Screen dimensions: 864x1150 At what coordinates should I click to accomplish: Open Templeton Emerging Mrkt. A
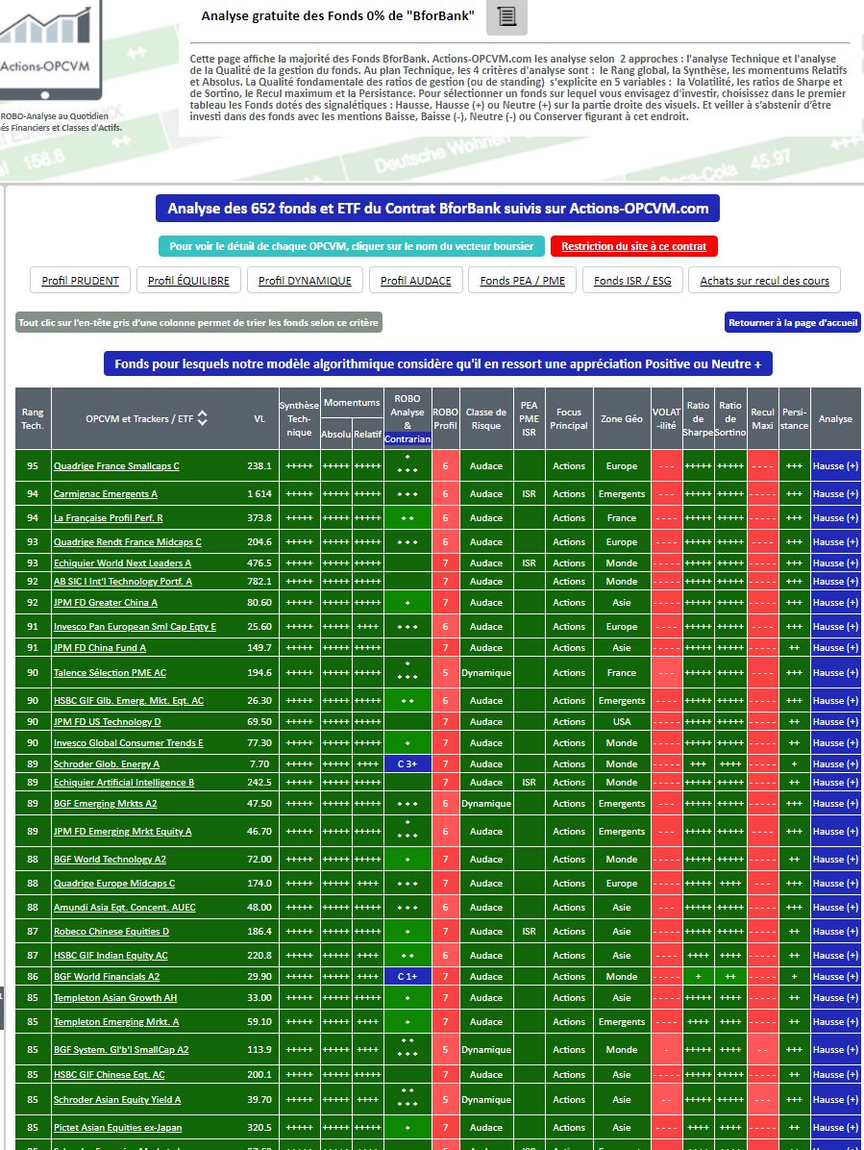116,1022
